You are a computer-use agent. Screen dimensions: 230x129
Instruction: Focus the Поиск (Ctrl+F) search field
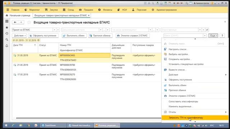183,35
